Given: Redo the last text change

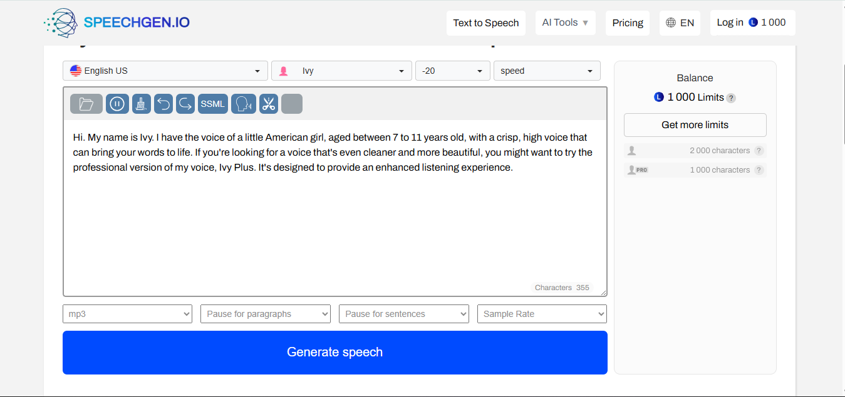Looking at the screenshot, I should pyautogui.click(x=185, y=104).
